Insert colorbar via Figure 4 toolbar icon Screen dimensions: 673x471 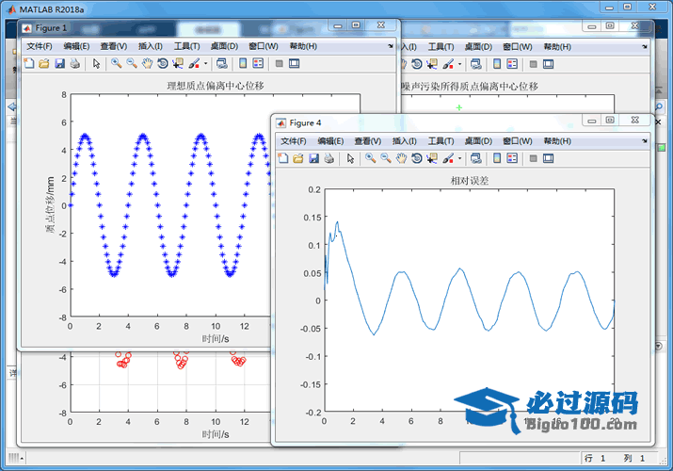click(497, 158)
